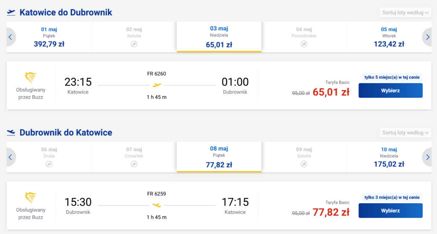Click the returning plane icon beside Dubrownik do Katowice
437x234 pixels.
click(11, 133)
